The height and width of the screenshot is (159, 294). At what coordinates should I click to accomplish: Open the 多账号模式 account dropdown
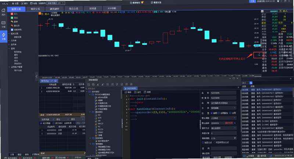click(56, 3)
